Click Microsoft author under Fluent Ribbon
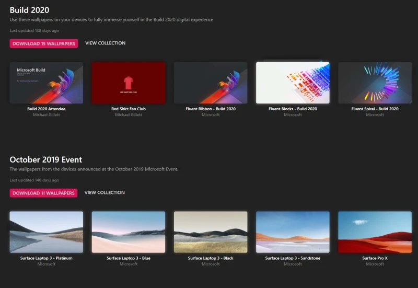The height and width of the screenshot is (288, 418). click(x=211, y=114)
